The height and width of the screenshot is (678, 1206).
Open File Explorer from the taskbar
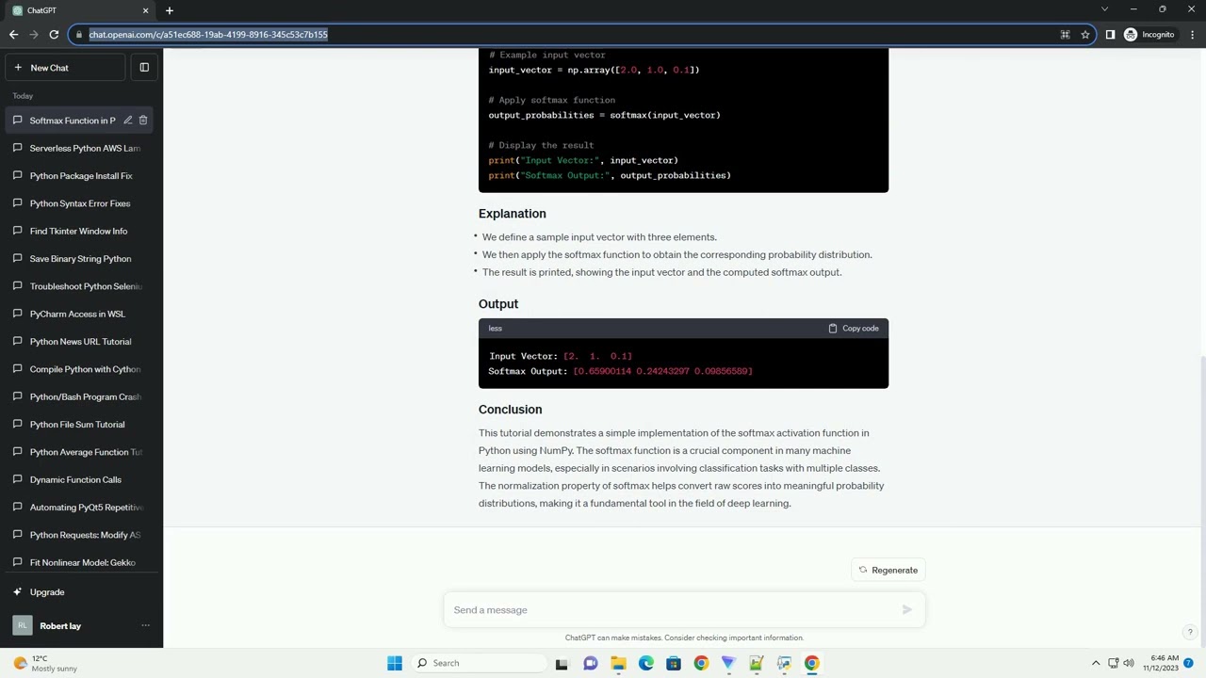click(x=618, y=663)
